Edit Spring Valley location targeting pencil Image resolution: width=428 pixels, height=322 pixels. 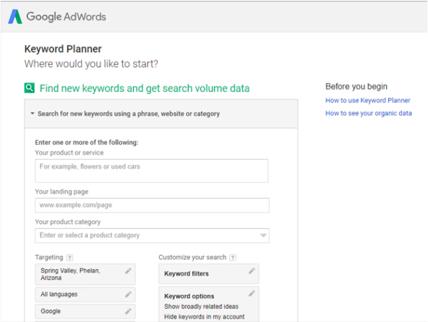pyautogui.click(x=128, y=270)
